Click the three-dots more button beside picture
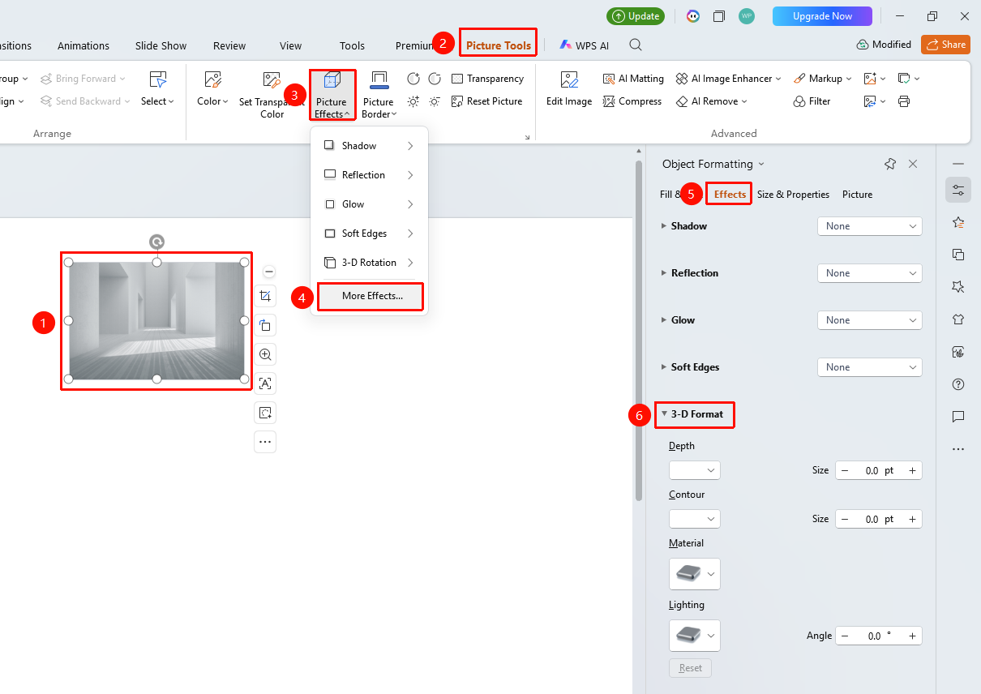 [265, 442]
